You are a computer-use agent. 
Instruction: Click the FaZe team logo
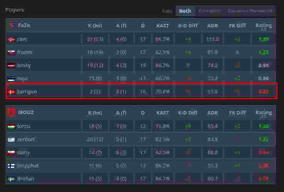tap(12, 25)
